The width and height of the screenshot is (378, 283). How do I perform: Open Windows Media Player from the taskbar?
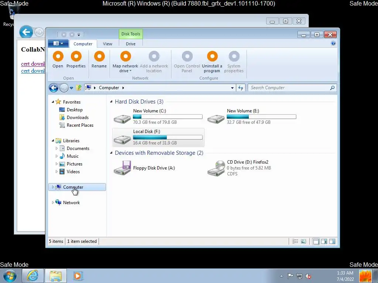pos(78,276)
